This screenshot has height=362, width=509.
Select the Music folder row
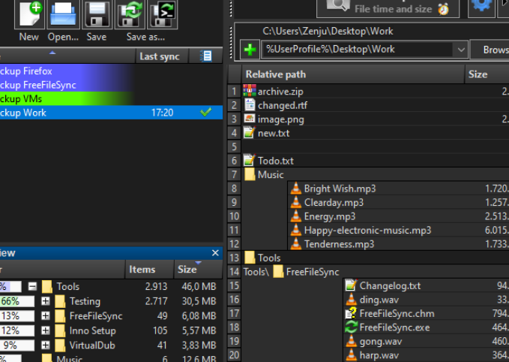(376, 175)
